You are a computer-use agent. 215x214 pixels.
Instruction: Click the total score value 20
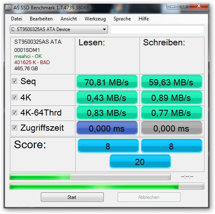[x=140, y=162]
